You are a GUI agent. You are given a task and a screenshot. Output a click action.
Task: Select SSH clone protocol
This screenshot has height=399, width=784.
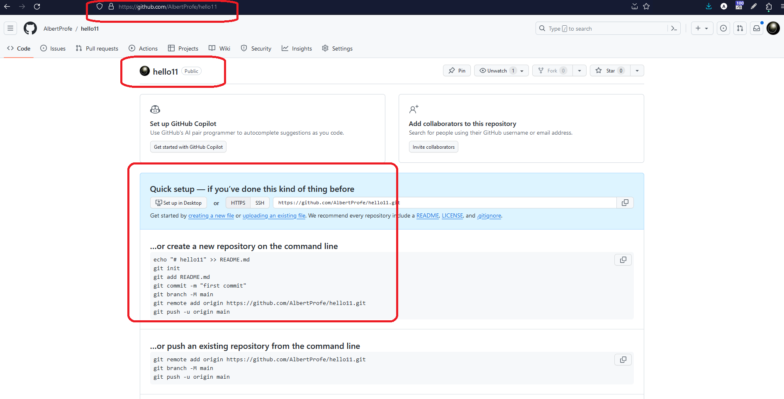click(x=260, y=203)
